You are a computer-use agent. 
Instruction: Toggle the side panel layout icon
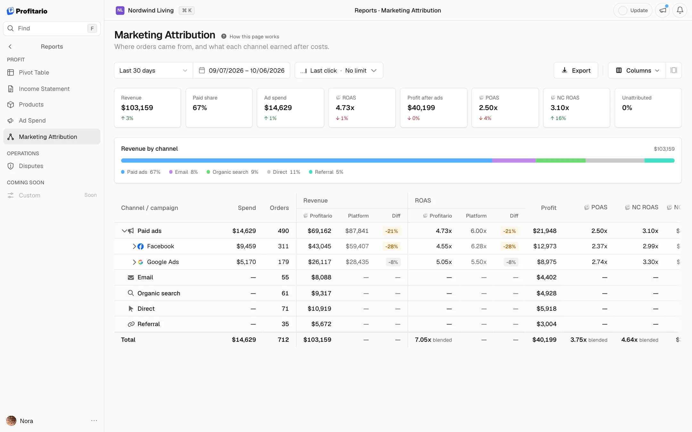674,70
